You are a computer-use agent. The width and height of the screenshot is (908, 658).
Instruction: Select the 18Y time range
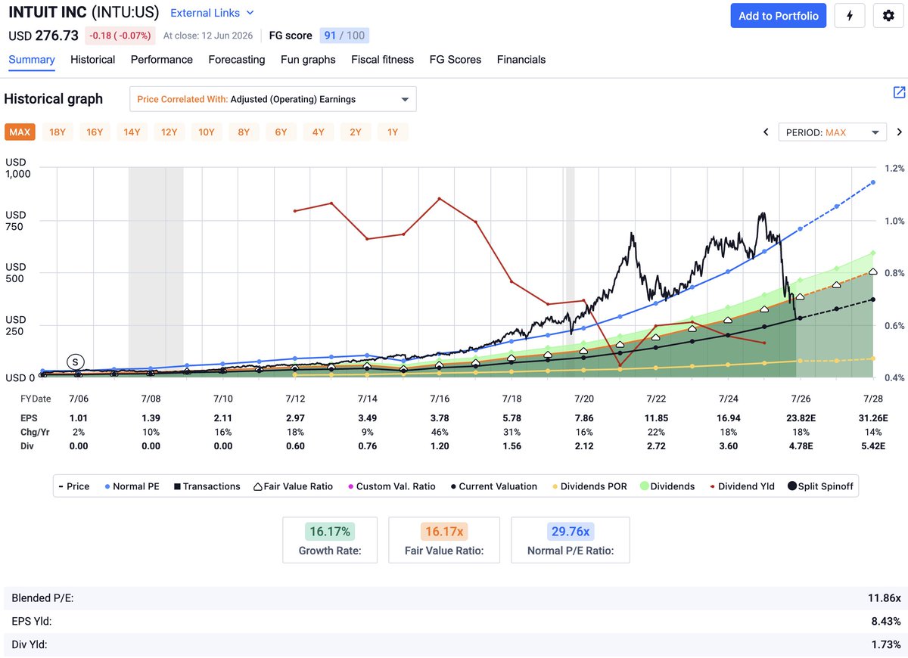(58, 132)
